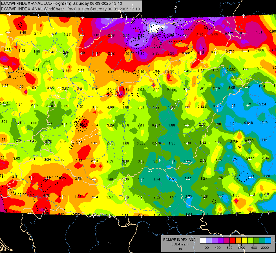Click the legend tick label 2000
276x253 pixels.
point(265,248)
